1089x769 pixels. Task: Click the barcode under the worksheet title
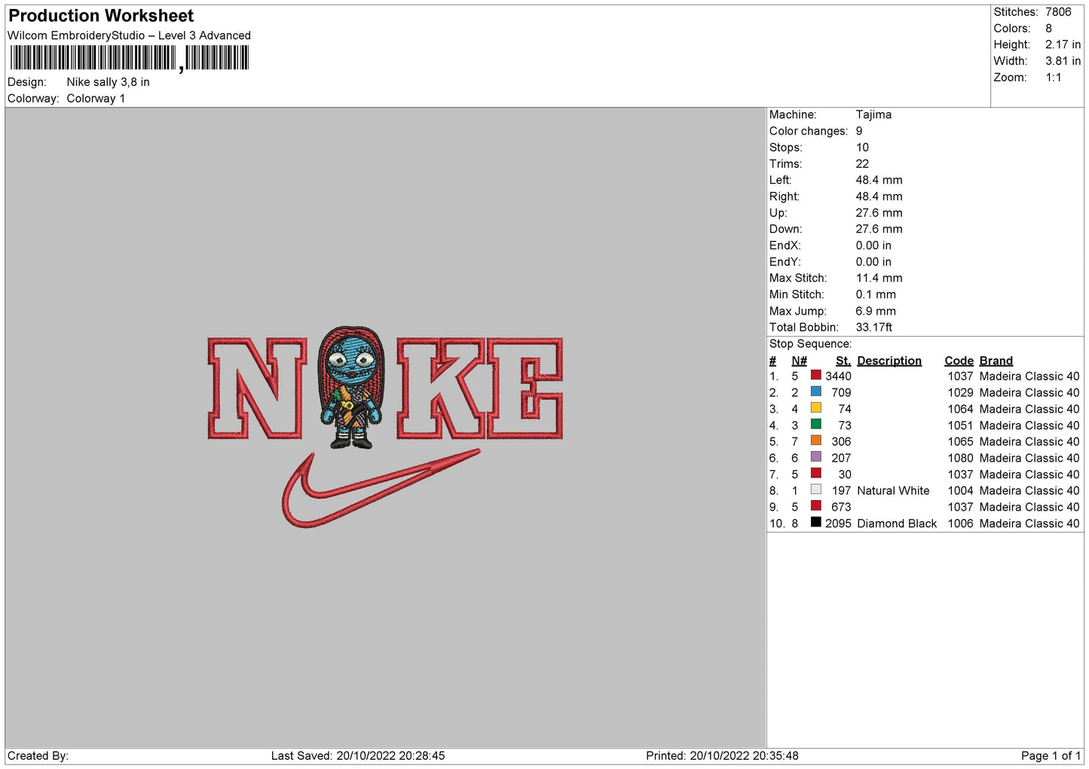pos(129,58)
